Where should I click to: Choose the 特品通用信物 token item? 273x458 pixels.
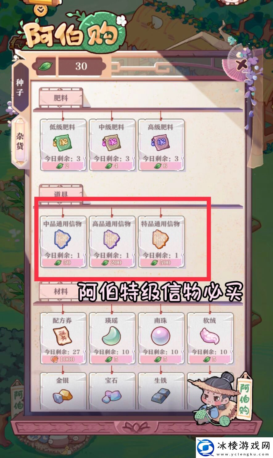(161, 242)
